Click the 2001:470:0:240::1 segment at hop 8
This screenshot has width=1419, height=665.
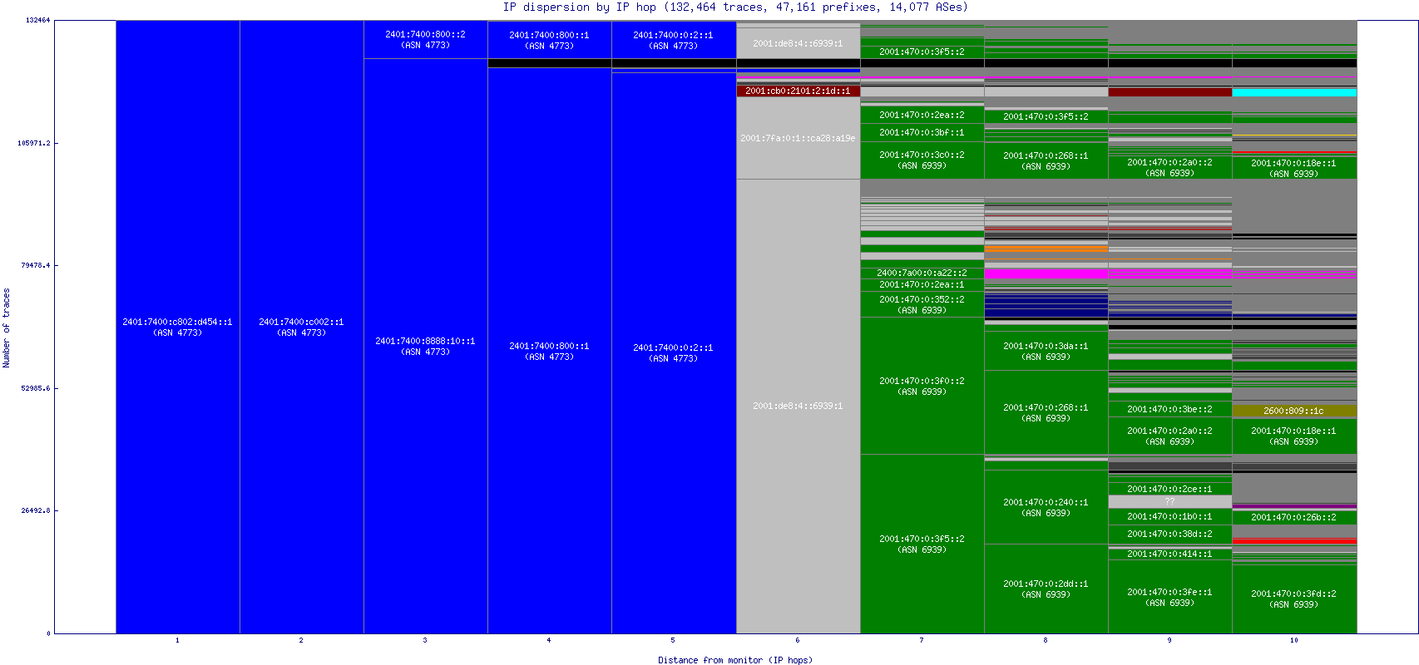1046,507
